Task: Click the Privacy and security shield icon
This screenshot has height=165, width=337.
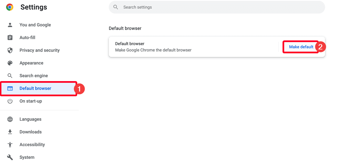Action: point(10,50)
